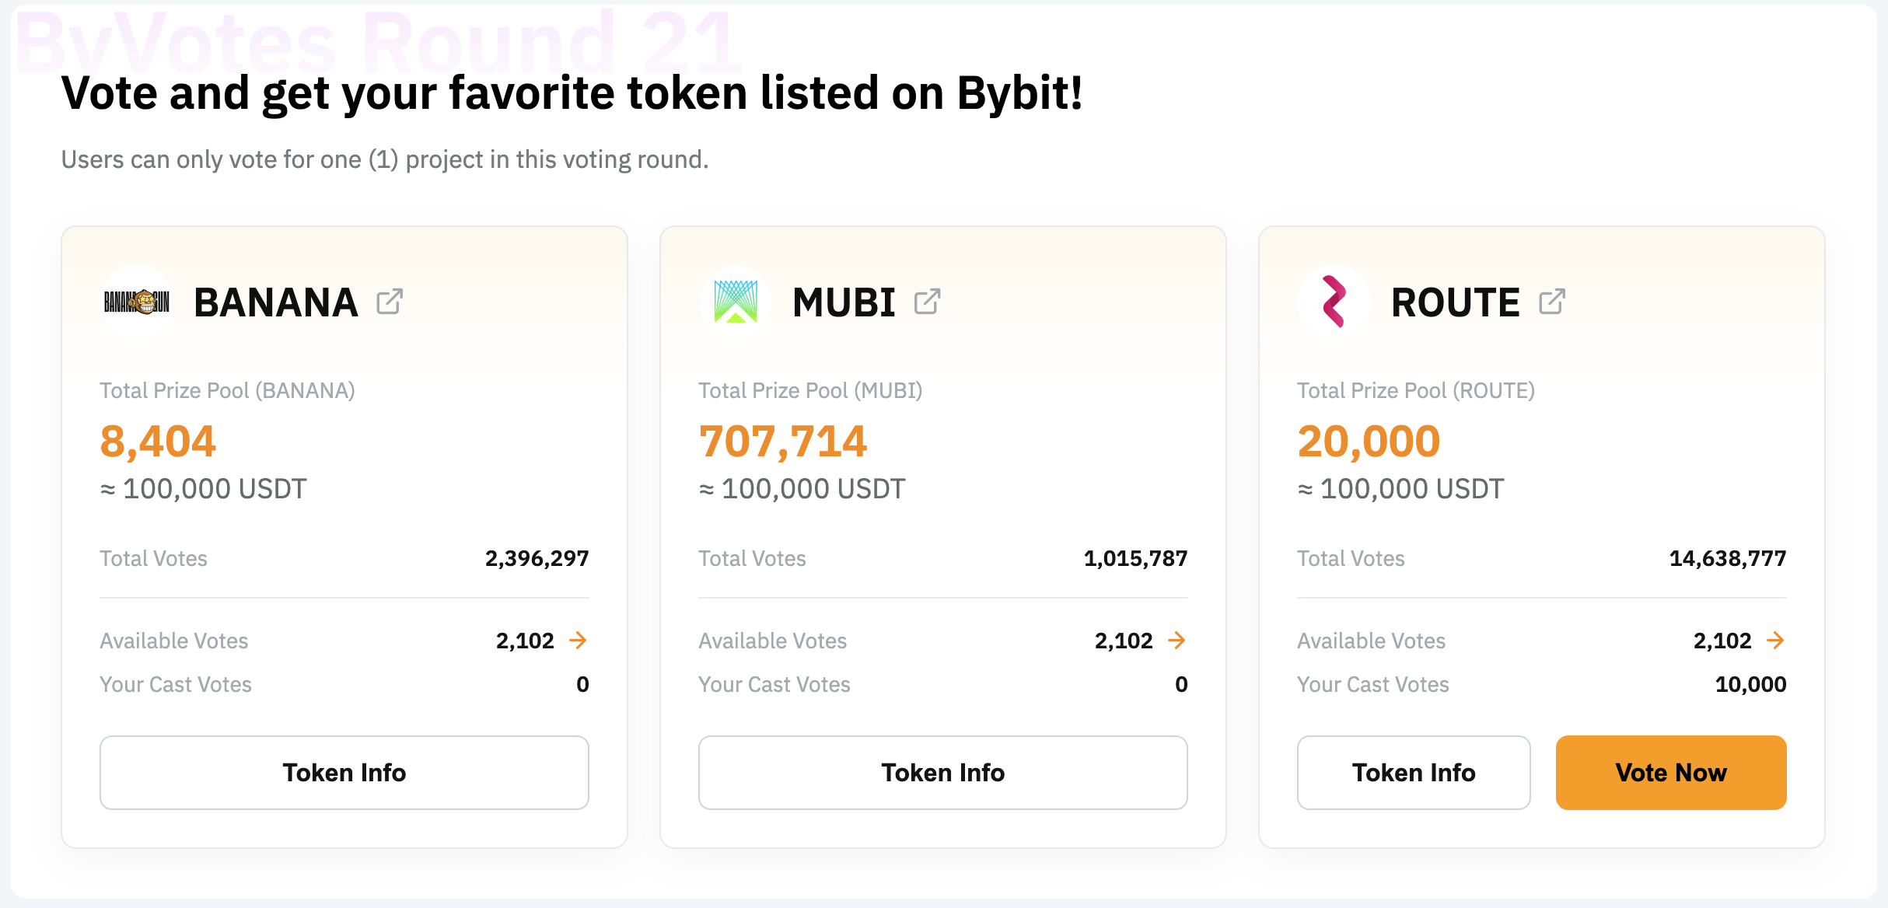Viewport: 1888px width, 908px height.
Task: Click the ROUTE token logo
Action: click(x=1334, y=302)
